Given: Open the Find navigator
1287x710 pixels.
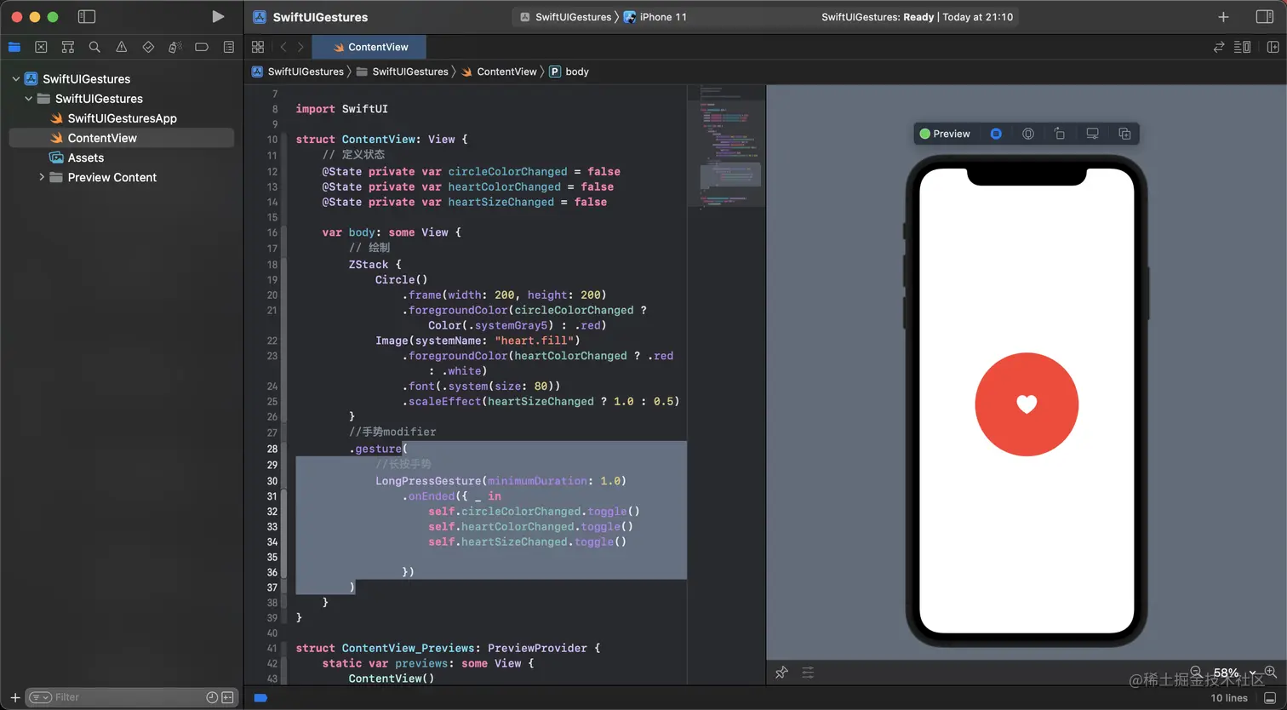Looking at the screenshot, I should pyautogui.click(x=94, y=47).
